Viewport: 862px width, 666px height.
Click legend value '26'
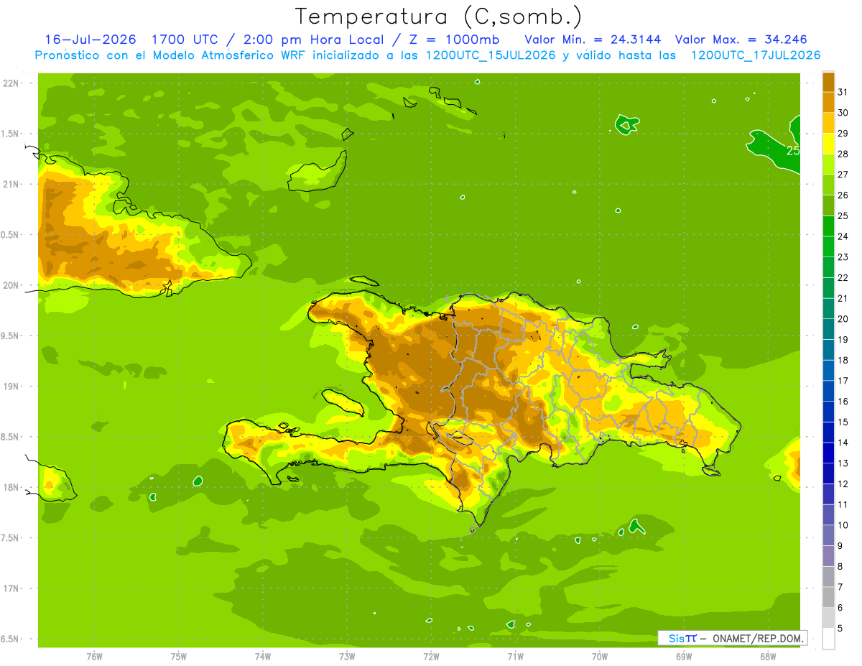843,195
